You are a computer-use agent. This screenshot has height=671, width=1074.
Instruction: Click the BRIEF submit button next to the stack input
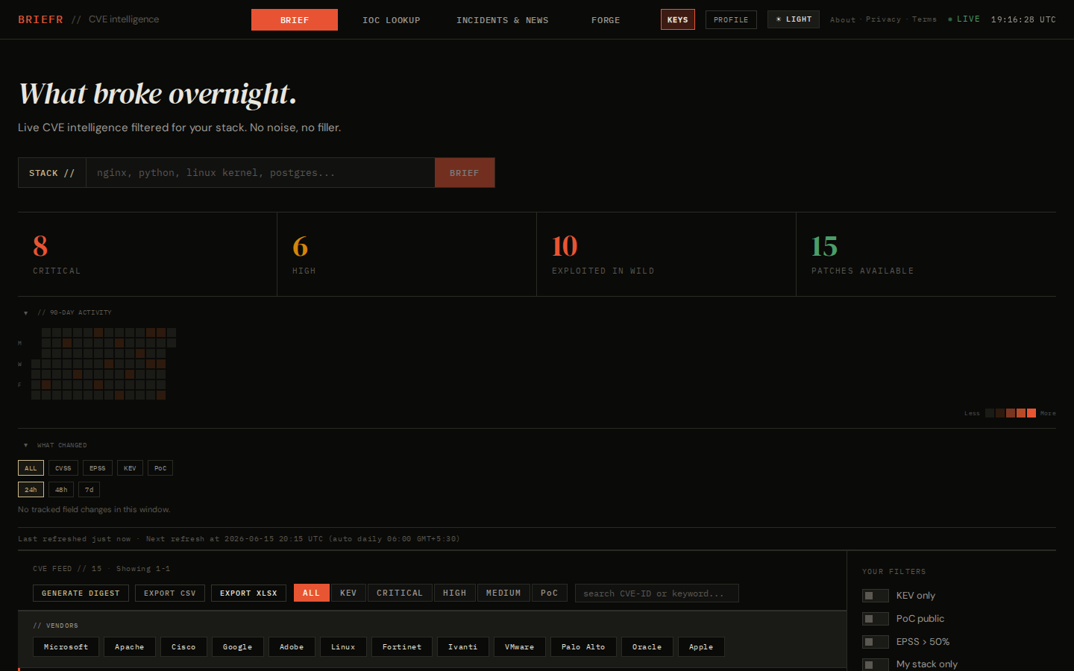tap(464, 172)
